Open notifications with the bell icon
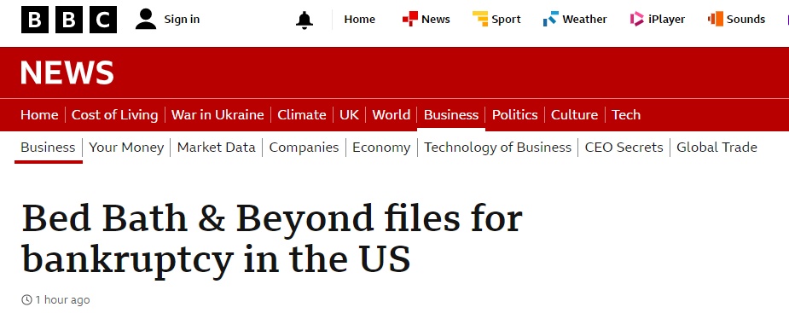 304,20
